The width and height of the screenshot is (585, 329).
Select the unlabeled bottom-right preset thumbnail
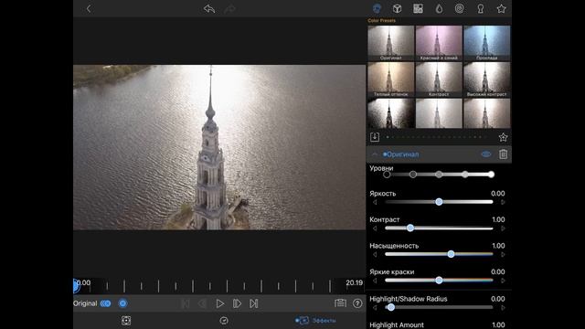click(486, 113)
